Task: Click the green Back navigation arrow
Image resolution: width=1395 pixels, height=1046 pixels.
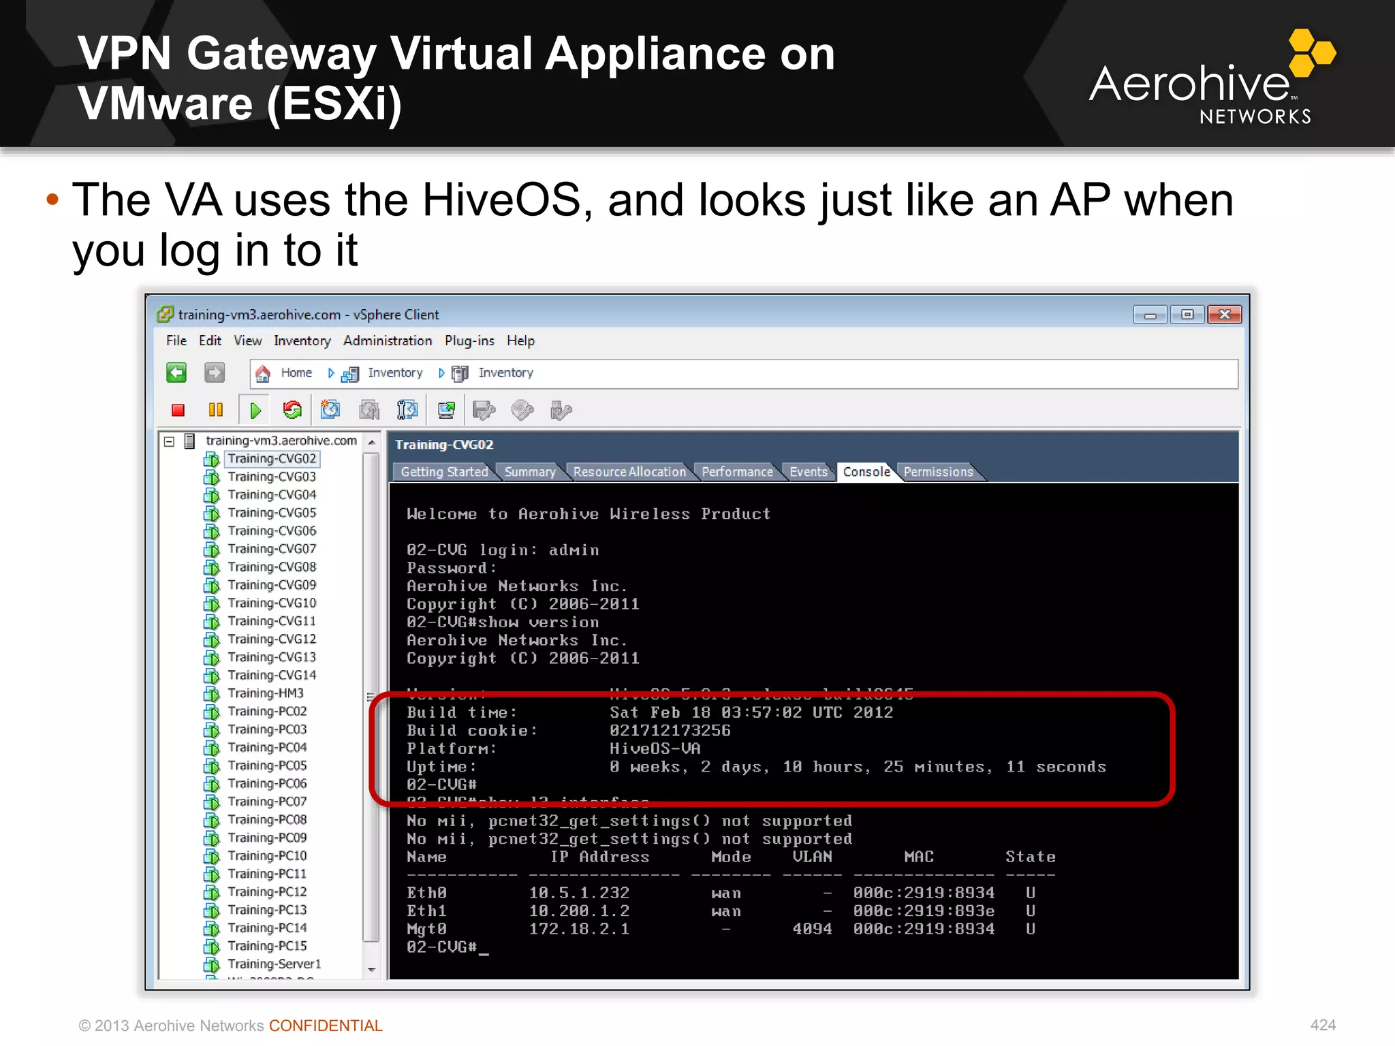Action: [176, 373]
